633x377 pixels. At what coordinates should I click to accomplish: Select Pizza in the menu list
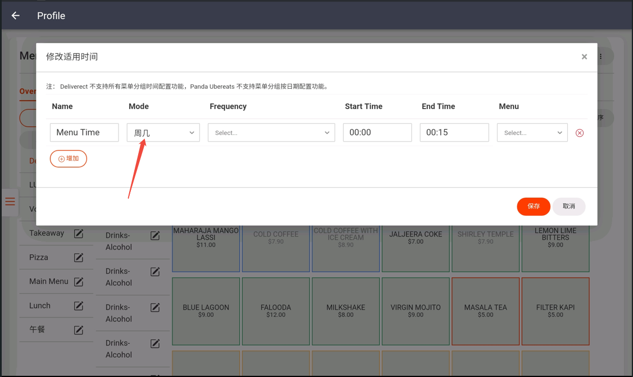point(38,257)
